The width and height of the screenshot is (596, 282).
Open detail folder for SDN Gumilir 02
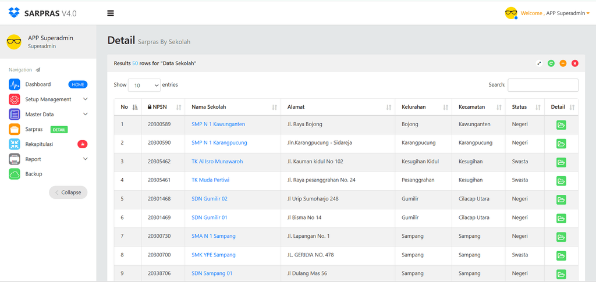click(561, 199)
